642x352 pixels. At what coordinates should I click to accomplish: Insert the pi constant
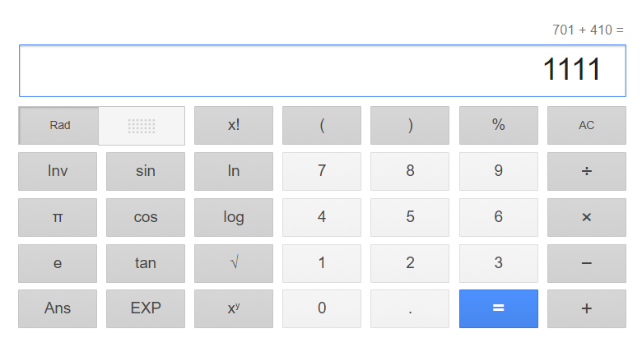[58, 217]
